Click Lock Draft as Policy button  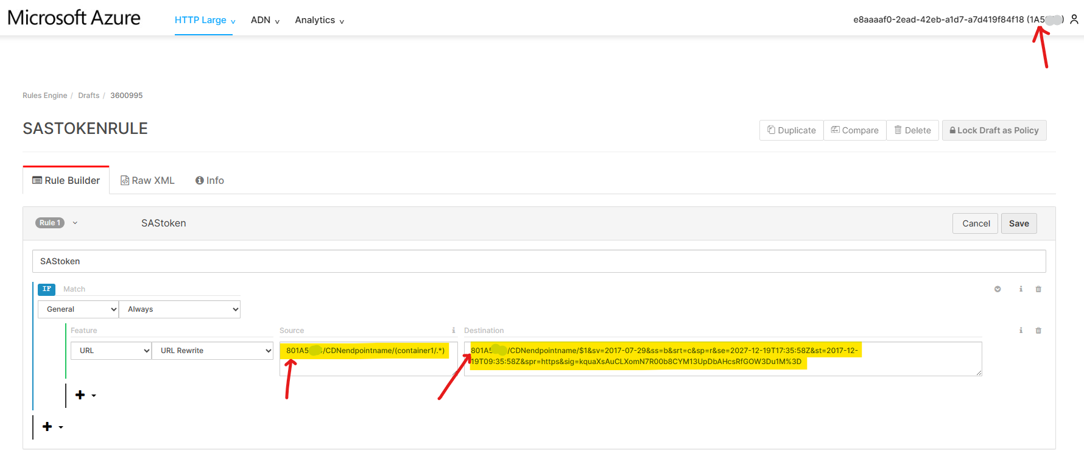(994, 130)
